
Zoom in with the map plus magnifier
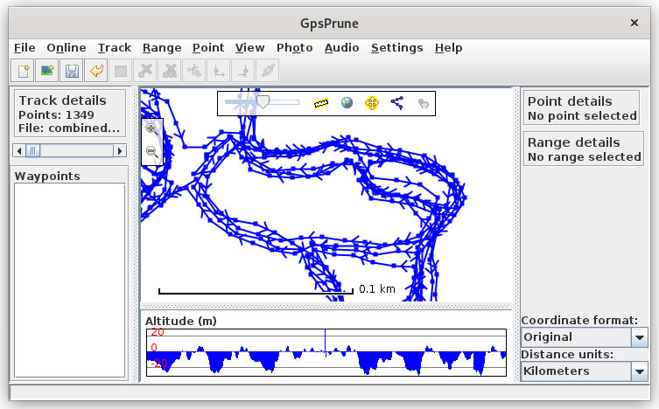152,129
